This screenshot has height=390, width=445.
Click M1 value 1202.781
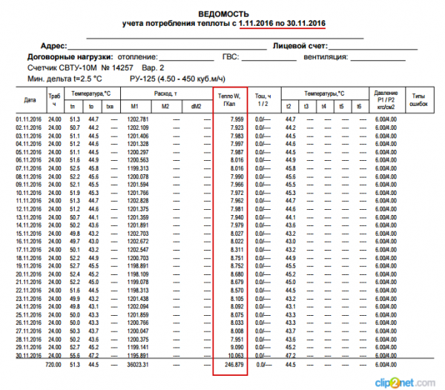point(138,119)
